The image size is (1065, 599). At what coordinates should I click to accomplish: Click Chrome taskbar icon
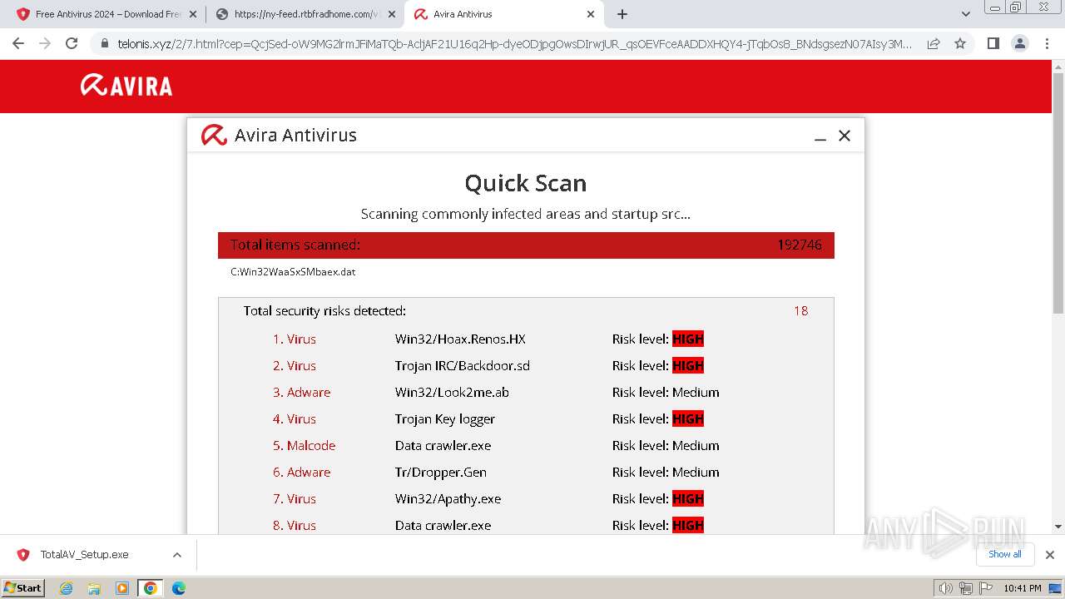pos(150,588)
